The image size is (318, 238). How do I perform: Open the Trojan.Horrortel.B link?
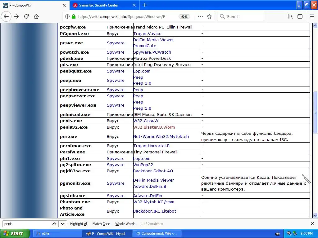(x=151, y=146)
